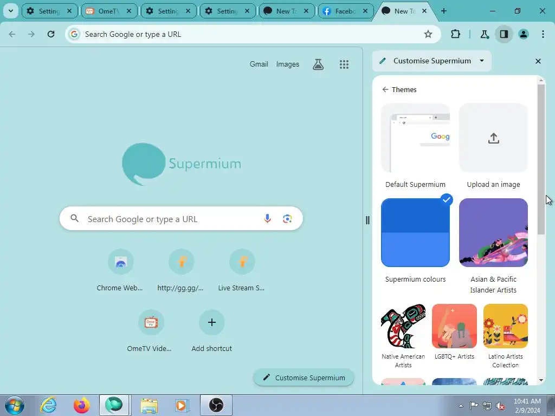Image resolution: width=555 pixels, height=416 pixels.
Task: Open the Images link
Action: point(287,64)
